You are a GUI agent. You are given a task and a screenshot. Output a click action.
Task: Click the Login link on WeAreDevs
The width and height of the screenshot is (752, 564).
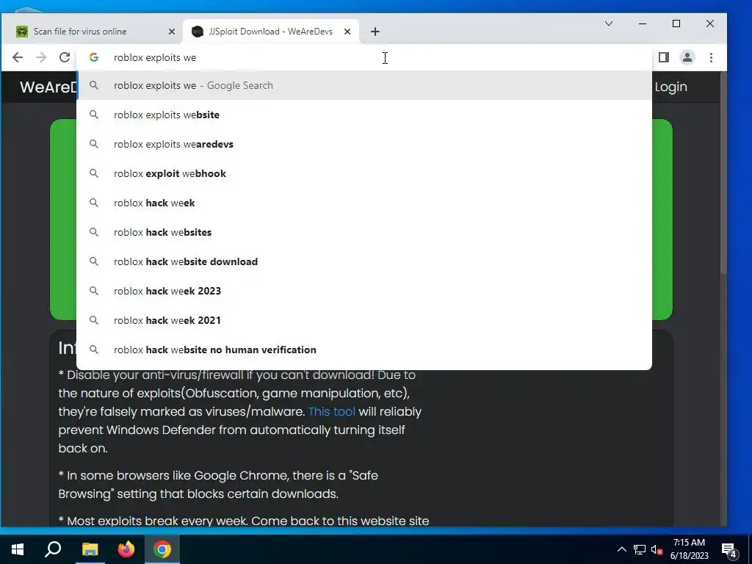pyautogui.click(x=670, y=87)
